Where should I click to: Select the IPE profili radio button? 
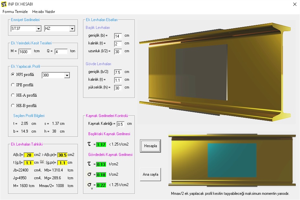click(13, 85)
